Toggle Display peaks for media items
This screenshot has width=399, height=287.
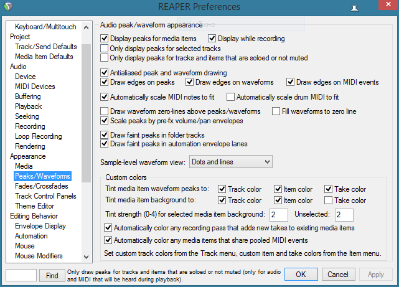pos(105,39)
